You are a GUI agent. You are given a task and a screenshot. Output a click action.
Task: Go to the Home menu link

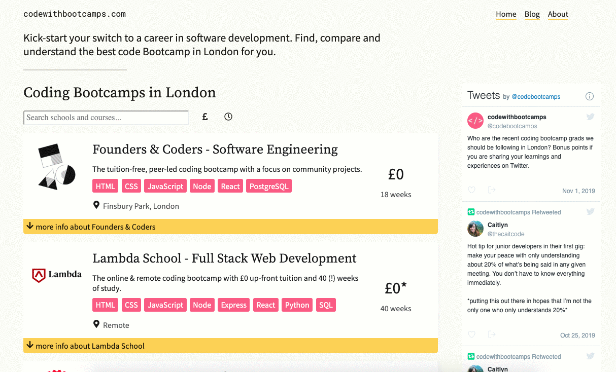(506, 14)
